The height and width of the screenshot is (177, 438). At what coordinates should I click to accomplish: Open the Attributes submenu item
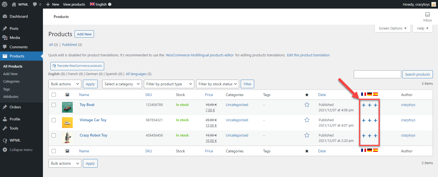point(11,97)
